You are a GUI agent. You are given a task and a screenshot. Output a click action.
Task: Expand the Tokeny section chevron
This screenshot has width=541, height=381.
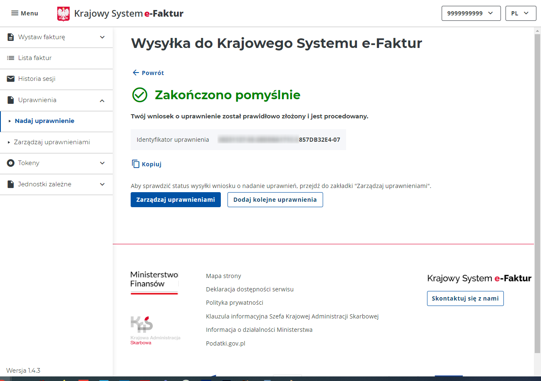(x=103, y=163)
